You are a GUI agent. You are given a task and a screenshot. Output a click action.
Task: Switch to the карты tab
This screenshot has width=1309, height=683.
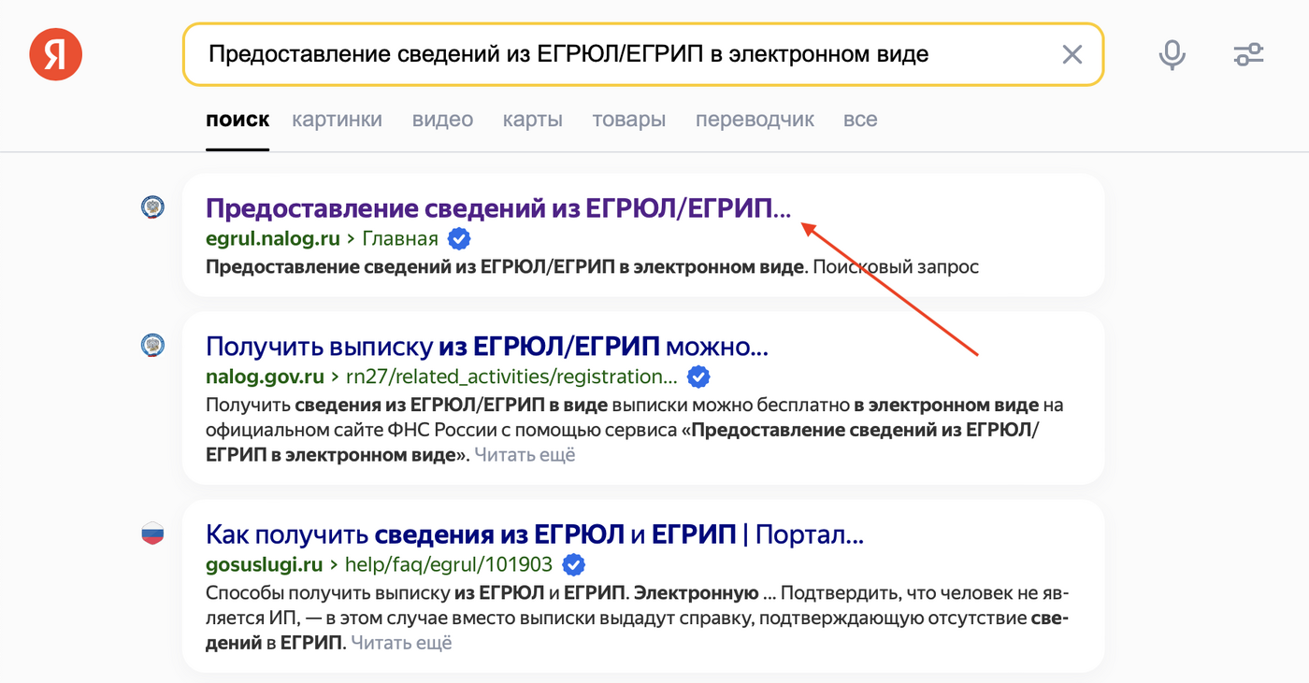[x=532, y=120]
